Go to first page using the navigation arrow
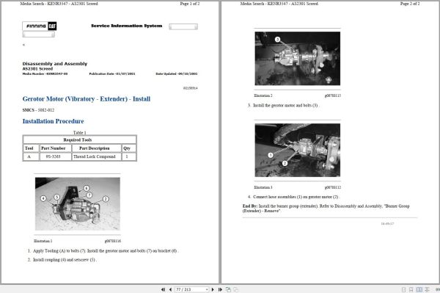Image resolution: width=440 pixels, height=293 pixels. tap(163, 289)
